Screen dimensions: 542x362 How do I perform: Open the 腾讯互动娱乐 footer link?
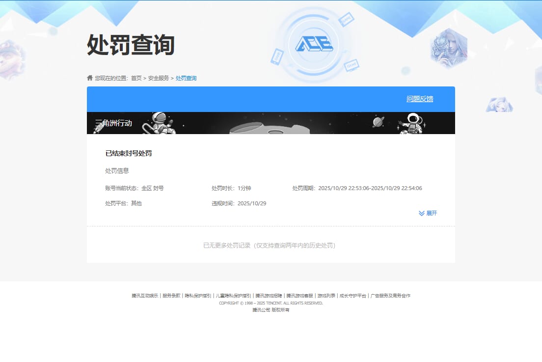[x=145, y=296]
